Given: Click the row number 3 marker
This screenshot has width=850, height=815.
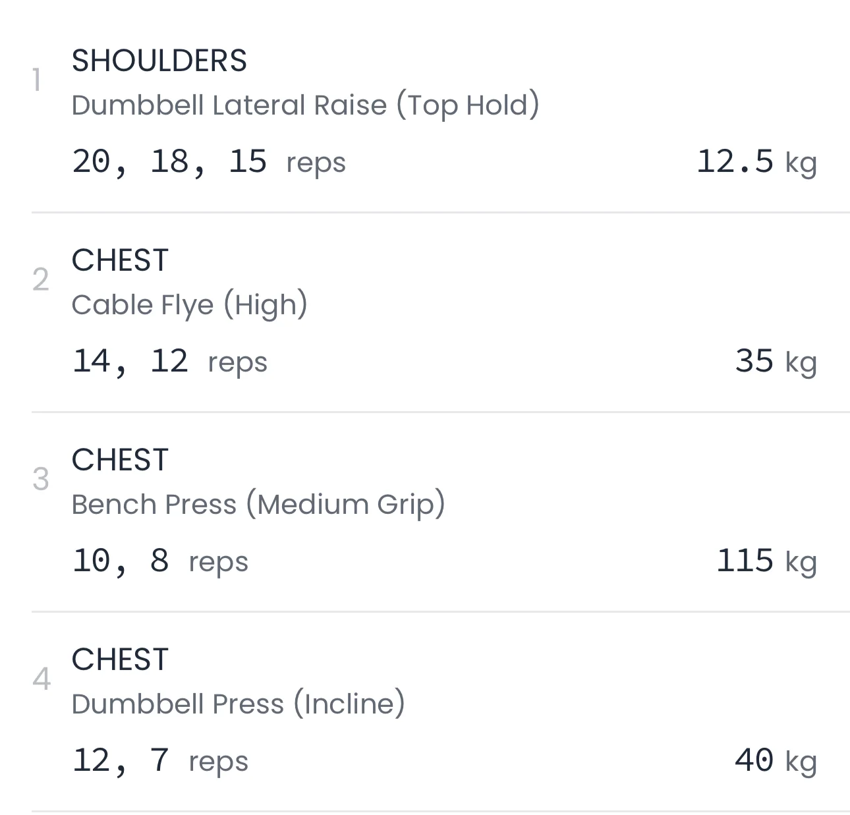Looking at the screenshot, I should [x=40, y=479].
